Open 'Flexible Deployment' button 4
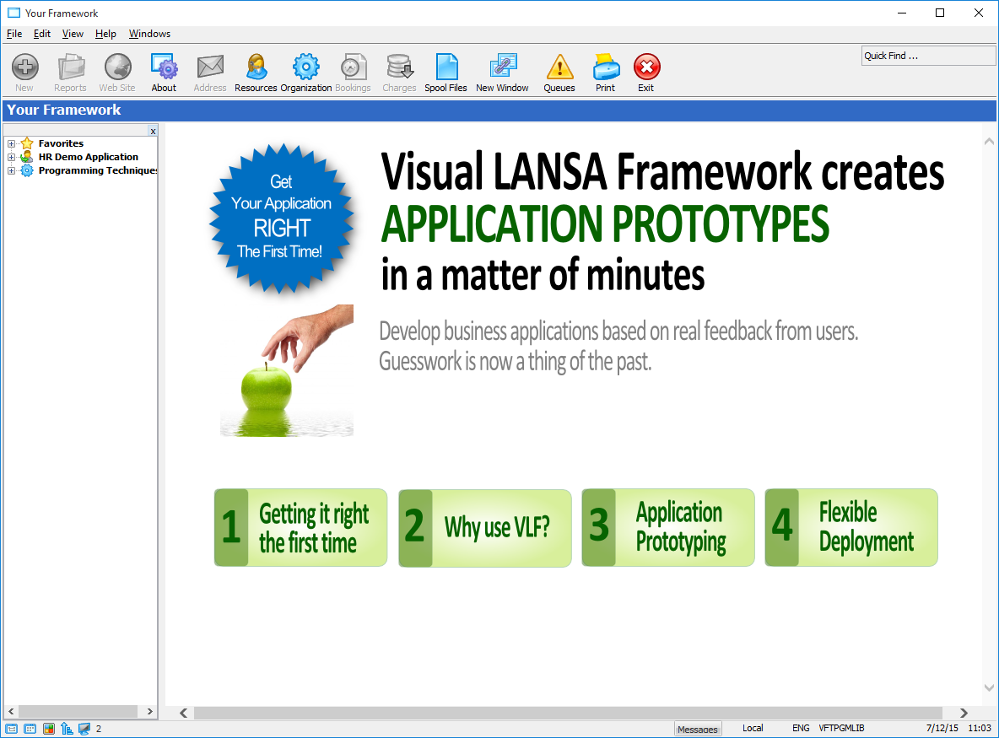 tap(851, 528)
